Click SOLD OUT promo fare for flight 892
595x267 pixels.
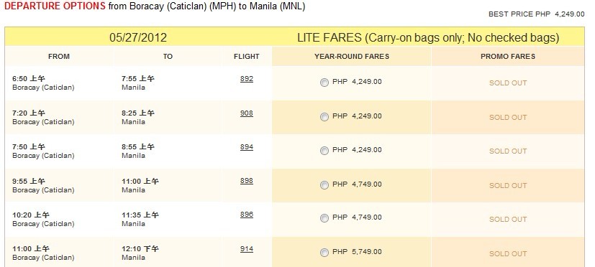508,83
